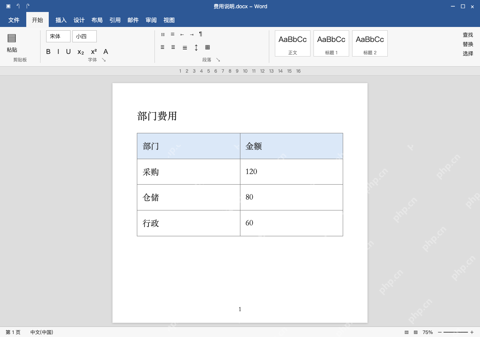
Task: Click the 75% zoom level
Action: [x=427, y=332]
